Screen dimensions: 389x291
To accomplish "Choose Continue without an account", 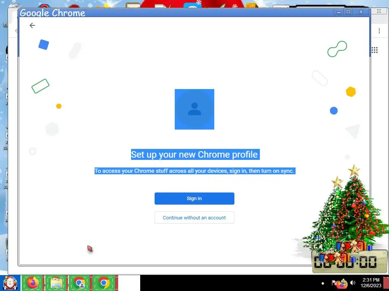I will point(194,217).
